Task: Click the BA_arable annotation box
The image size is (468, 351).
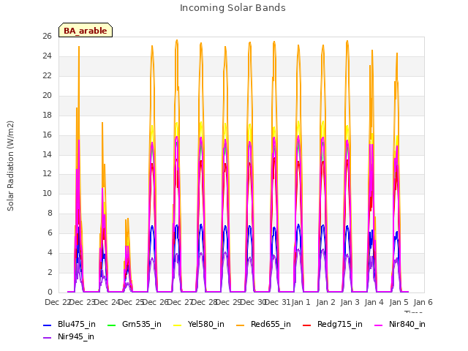Action: click(86, 30)
